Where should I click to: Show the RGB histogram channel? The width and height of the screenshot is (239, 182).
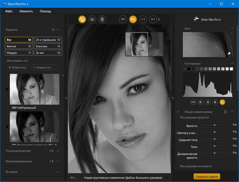193,101
